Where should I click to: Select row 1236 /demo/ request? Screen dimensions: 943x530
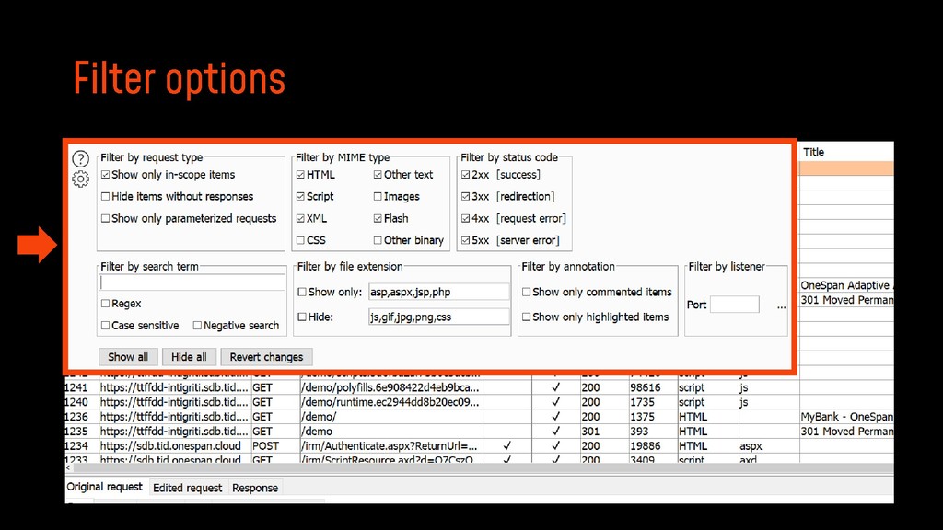pos(479,417)
